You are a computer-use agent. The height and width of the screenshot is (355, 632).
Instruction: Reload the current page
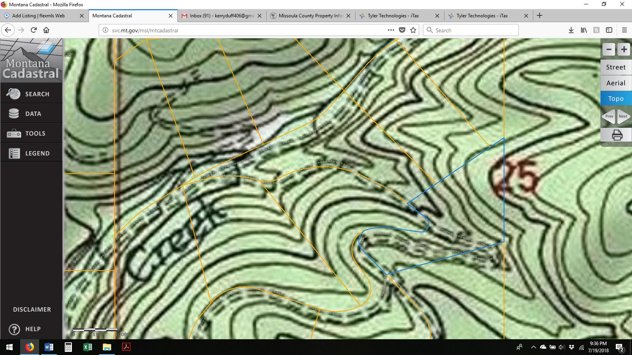pos(34,30)
